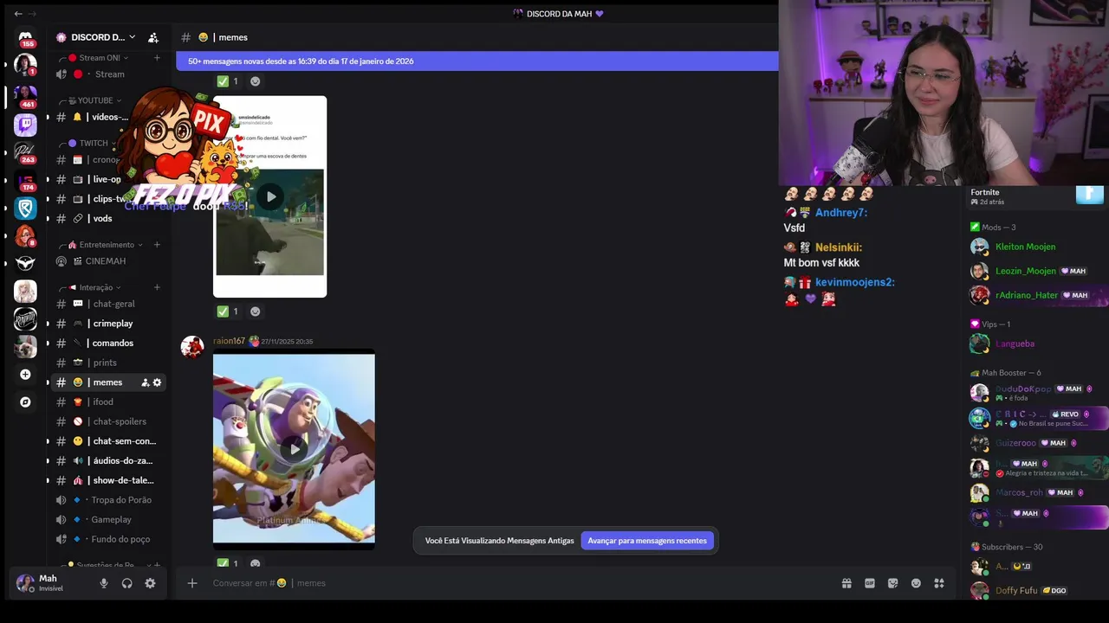
Task: Create channel in Interação category
Action: click(x=157, y=287)
